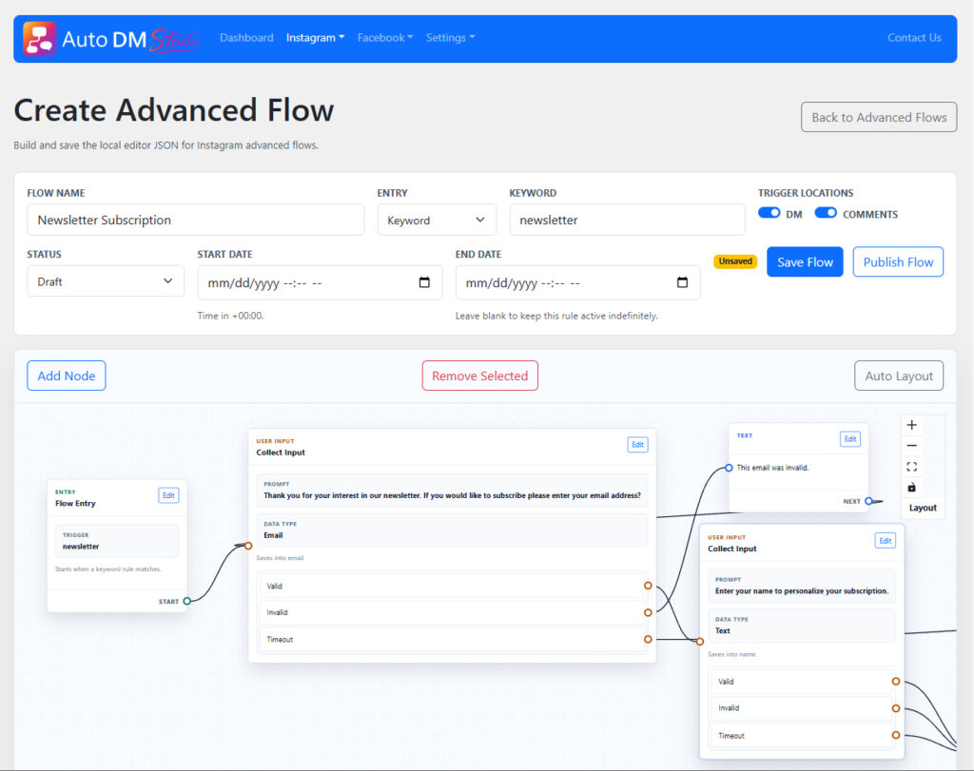Open the Status dropdown showing Draft
The image size is (974, 771).
[106, 281]
